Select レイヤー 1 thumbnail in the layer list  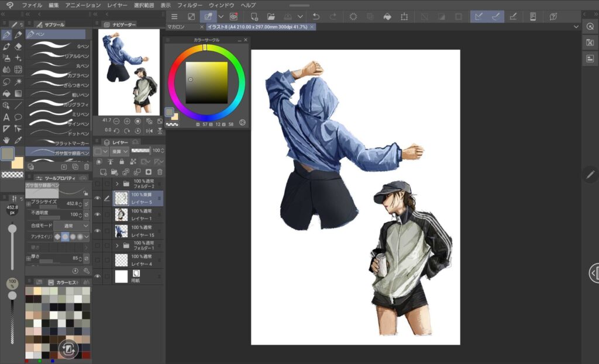(x=122, y=214)
